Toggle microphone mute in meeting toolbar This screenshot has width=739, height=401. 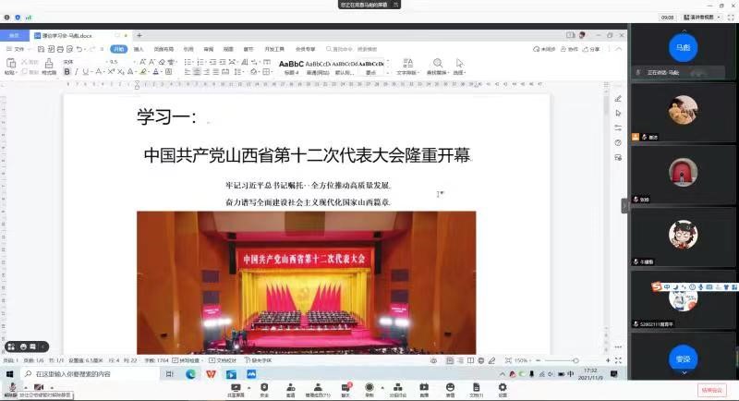pos(12,388)
